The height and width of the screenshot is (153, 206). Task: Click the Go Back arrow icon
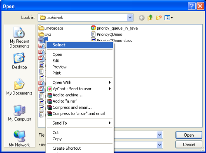pyautogui.click(x=142, y=18)
